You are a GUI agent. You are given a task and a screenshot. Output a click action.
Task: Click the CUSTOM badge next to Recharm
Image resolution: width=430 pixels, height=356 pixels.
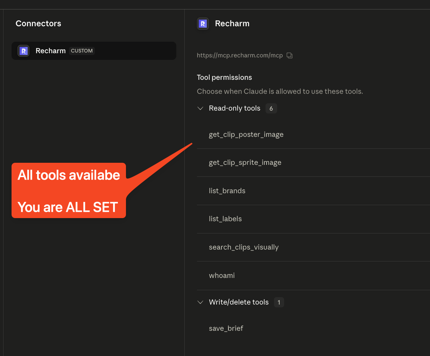(82, 51)
